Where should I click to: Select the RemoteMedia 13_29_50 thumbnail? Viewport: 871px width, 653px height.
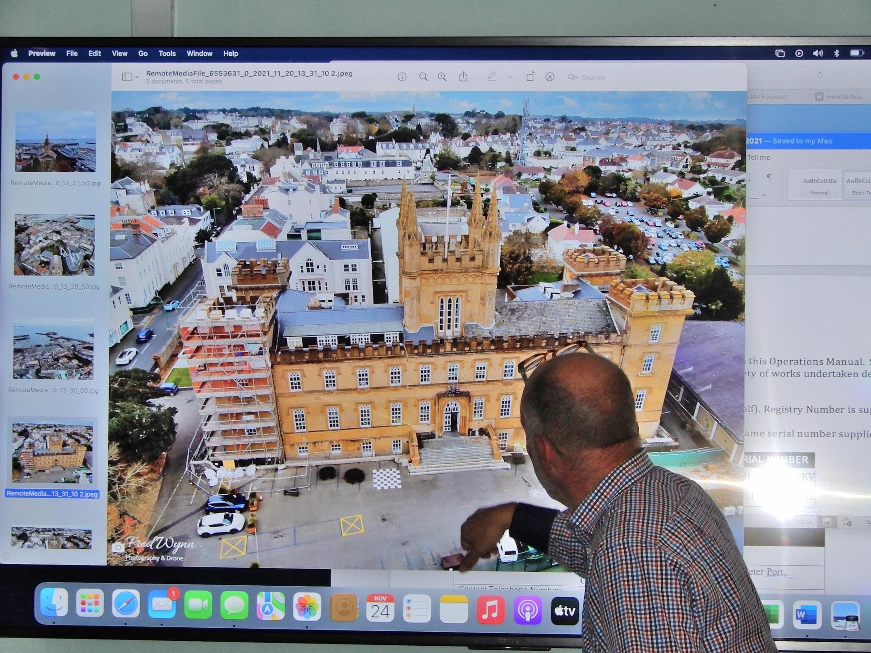(x=55, y=245)
